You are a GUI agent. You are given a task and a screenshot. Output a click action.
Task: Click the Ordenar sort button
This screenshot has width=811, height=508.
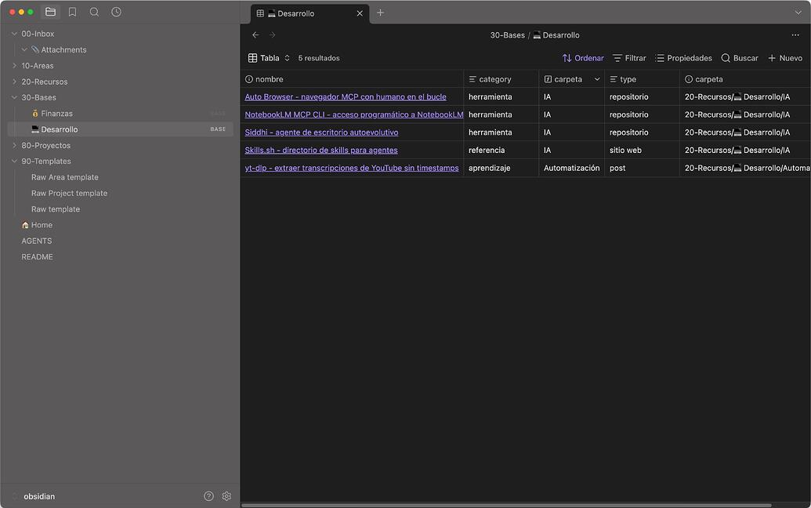[x=583, y=58]
